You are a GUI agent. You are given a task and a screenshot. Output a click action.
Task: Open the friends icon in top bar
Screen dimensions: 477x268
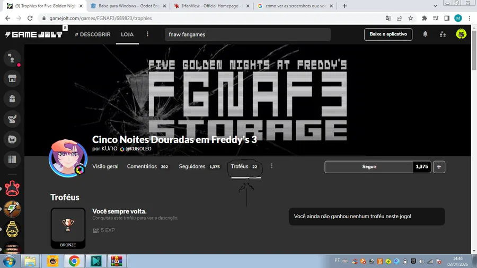click(x=443, y=34)
